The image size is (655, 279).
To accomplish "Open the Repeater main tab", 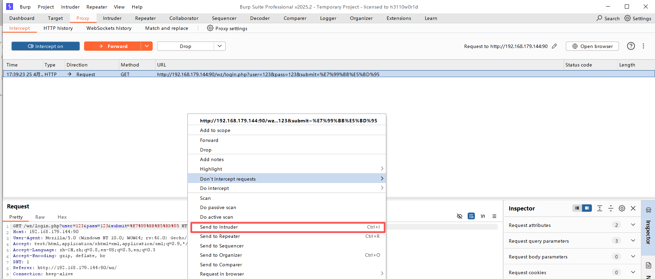I will 145,18.
